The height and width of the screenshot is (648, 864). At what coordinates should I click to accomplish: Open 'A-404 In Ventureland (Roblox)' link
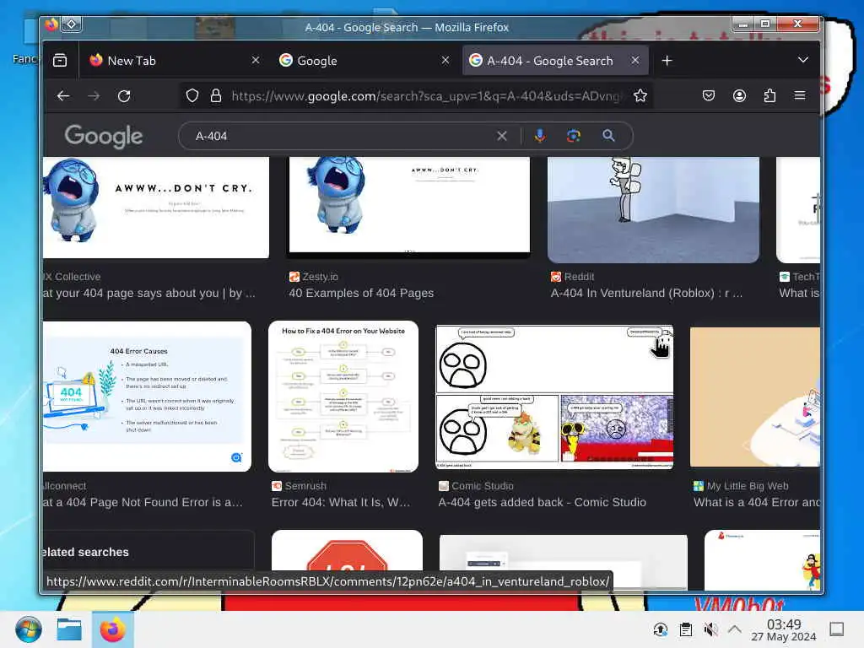coord(646,293)
